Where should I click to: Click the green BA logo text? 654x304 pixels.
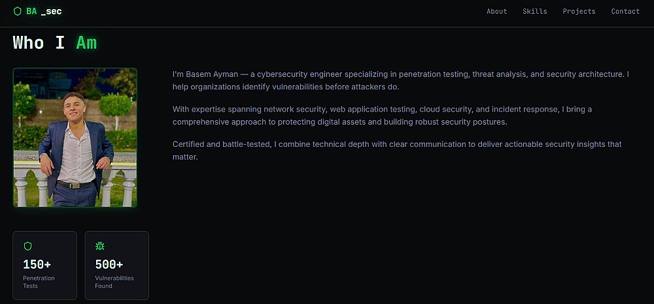pyautogui.click(x=31, y=11)
